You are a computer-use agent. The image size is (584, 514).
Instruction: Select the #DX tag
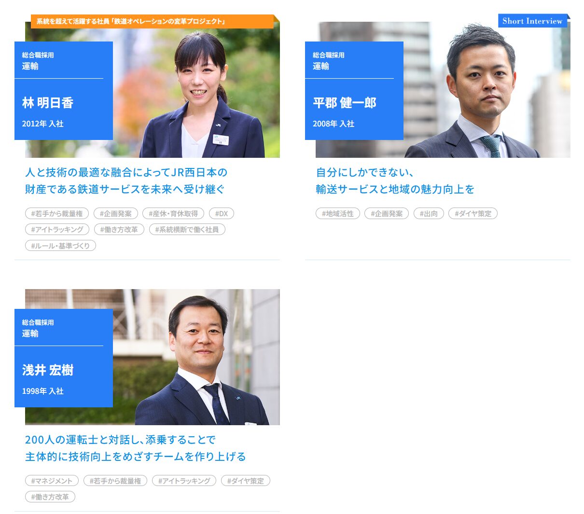pos(222,213)
